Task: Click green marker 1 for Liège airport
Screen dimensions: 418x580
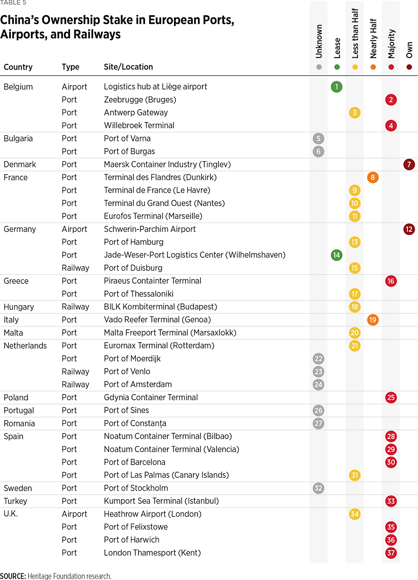Action: (x=337, y=87)
